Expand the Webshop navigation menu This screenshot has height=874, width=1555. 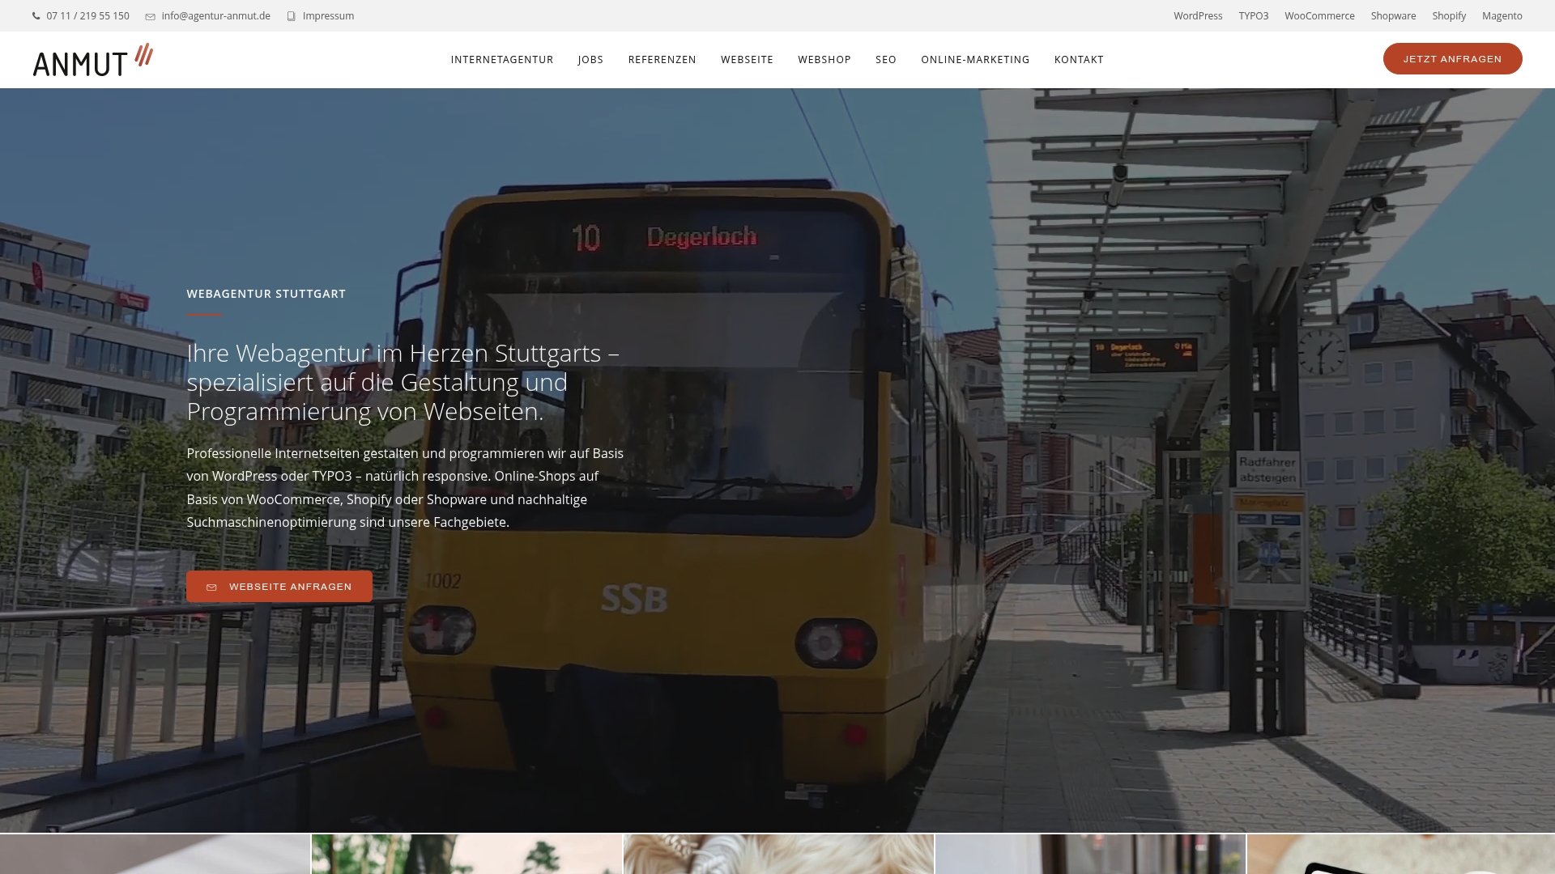pos(824,60)
